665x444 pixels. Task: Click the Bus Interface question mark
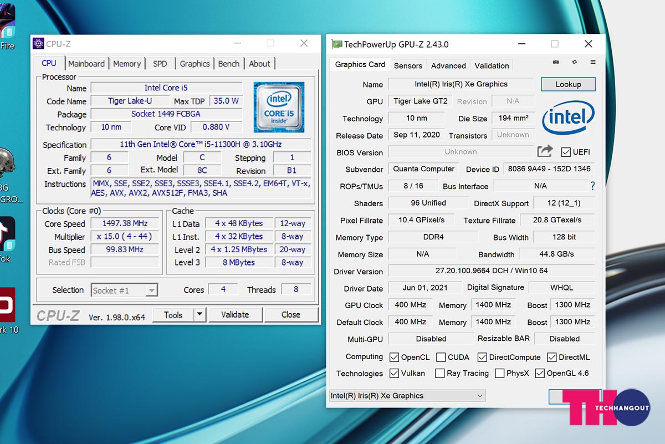click(x=592, y=186)
